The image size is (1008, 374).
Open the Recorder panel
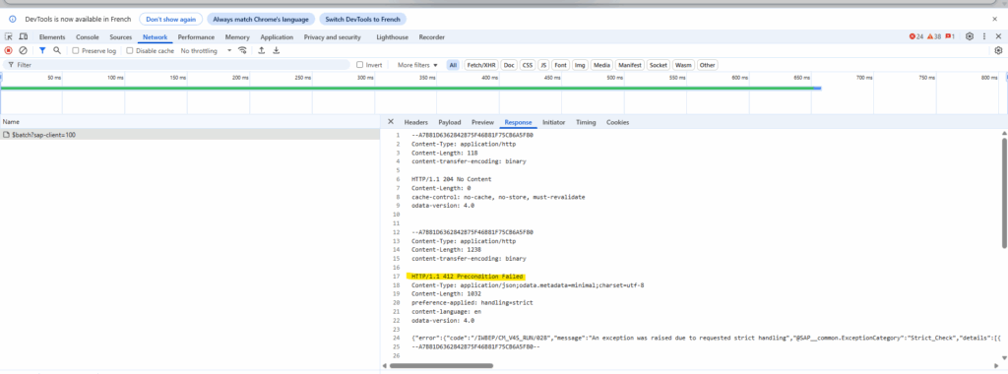tap(432, 37)
